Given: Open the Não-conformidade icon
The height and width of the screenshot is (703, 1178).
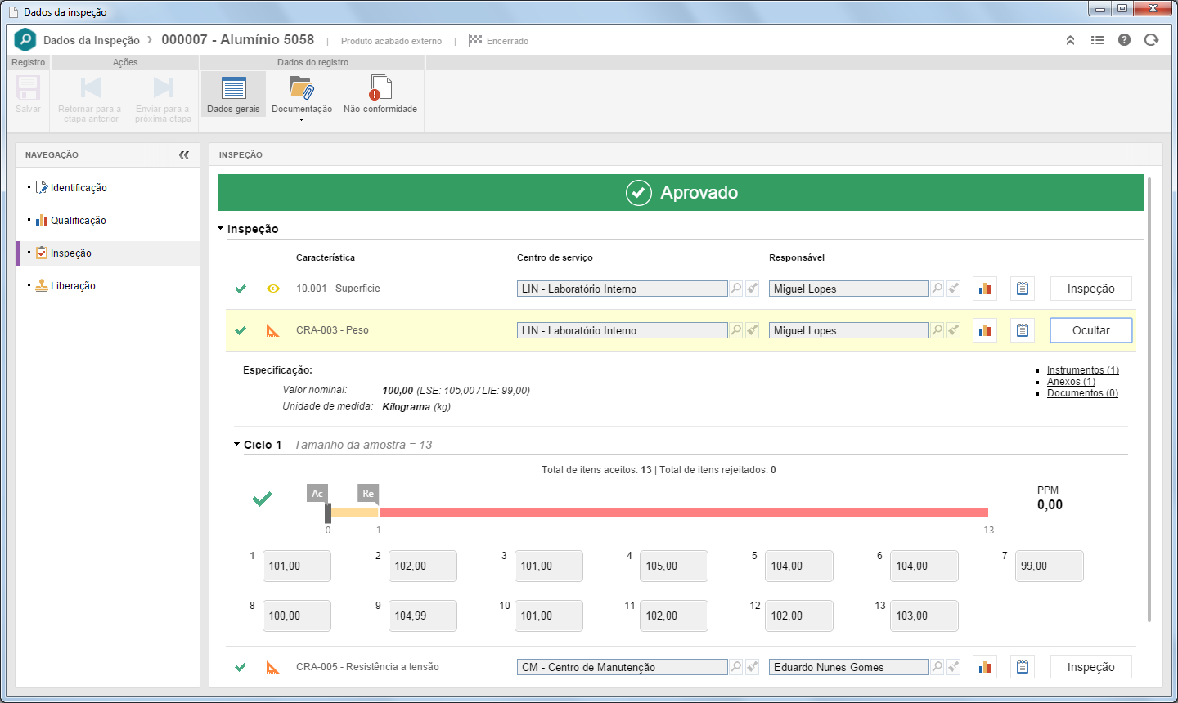Looking at the screenshot, I should (x=380, y=94).
